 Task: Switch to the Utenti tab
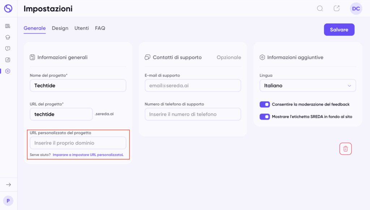tap(82, 28)
